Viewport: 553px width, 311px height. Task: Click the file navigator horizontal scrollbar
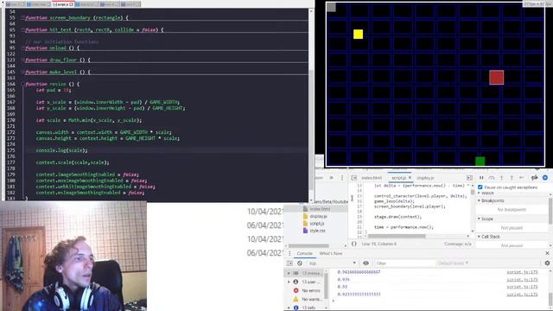click(309, 245)
